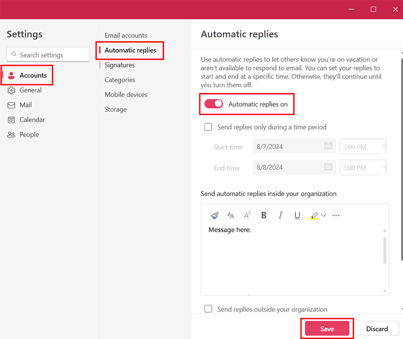The width and height of the screenshot is (403, 339).
Task: Toggle bold formatting in message editor
Action: tap(264, 215)
